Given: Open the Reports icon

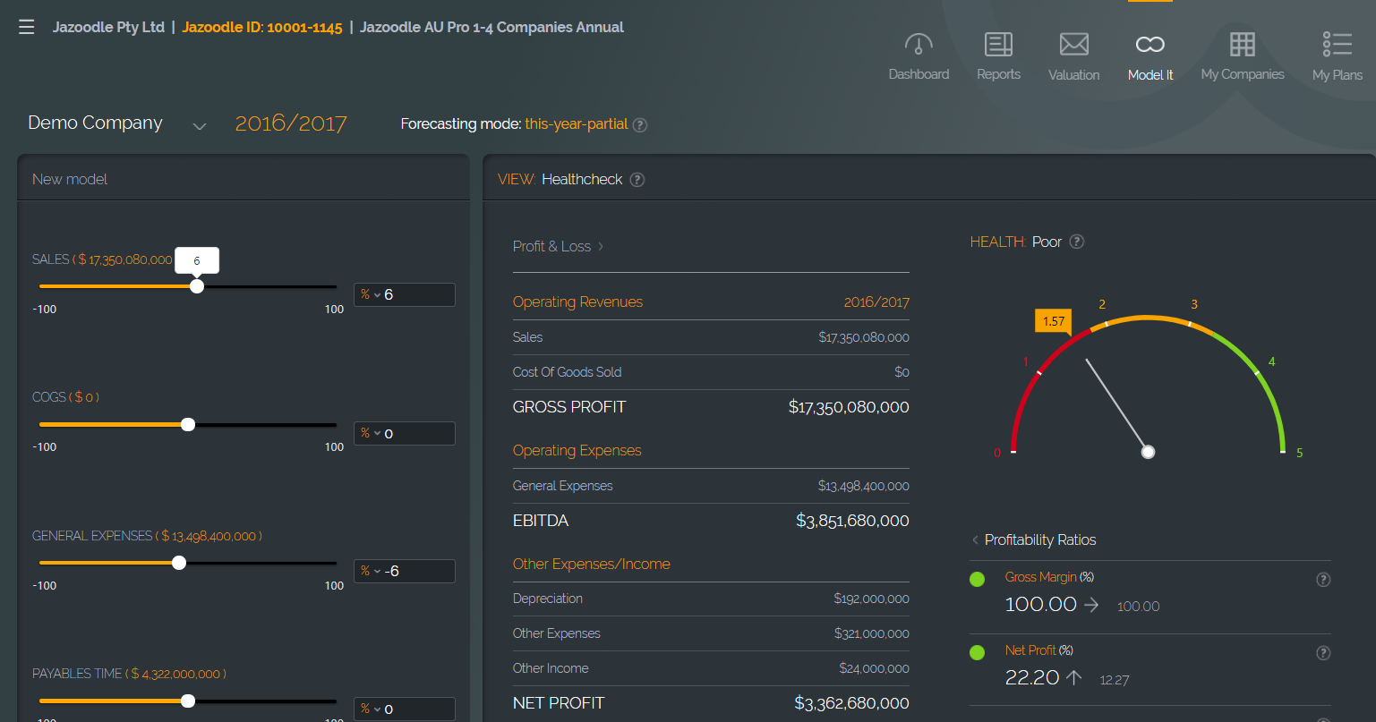Looking at the screenshot, I should (998, 44).
